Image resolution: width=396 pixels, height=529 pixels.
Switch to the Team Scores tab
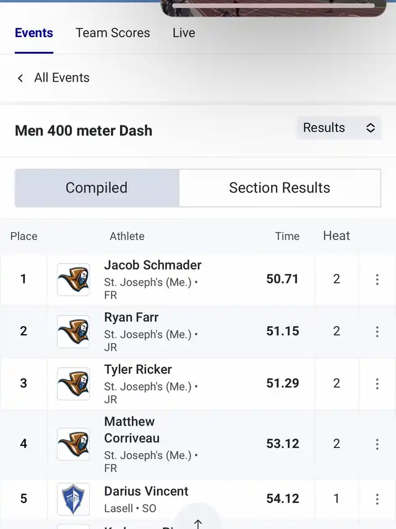pos(113,33)
